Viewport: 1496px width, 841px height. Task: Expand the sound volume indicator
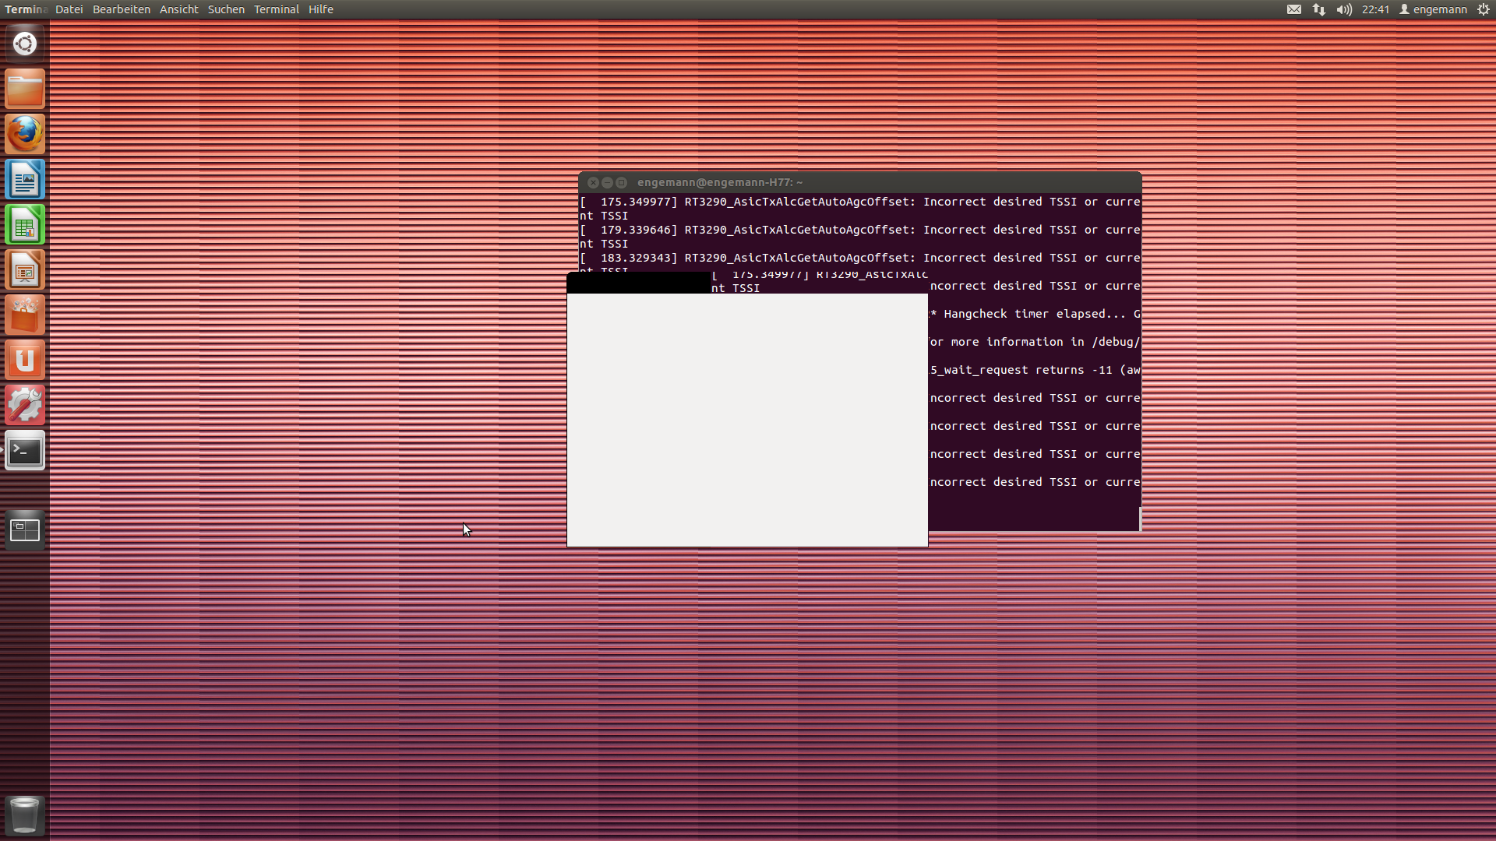1344,9
